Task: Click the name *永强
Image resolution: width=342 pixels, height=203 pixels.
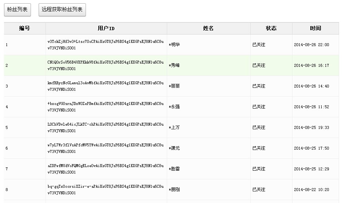Action: [174, 107]
